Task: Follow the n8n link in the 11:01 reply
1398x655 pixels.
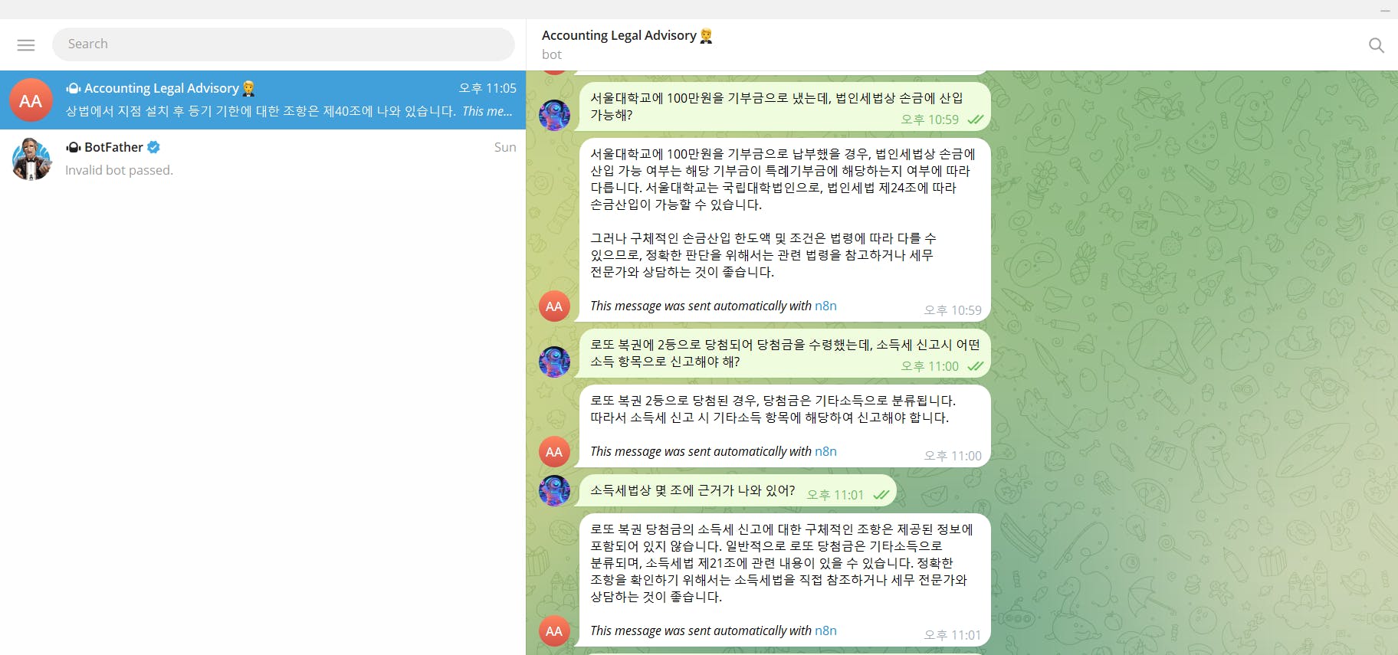Action: [825, 630]
